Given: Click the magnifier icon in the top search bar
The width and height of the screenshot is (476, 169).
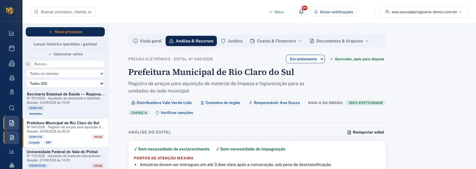Looking at the screenshot, I should [x=36, y=12].
